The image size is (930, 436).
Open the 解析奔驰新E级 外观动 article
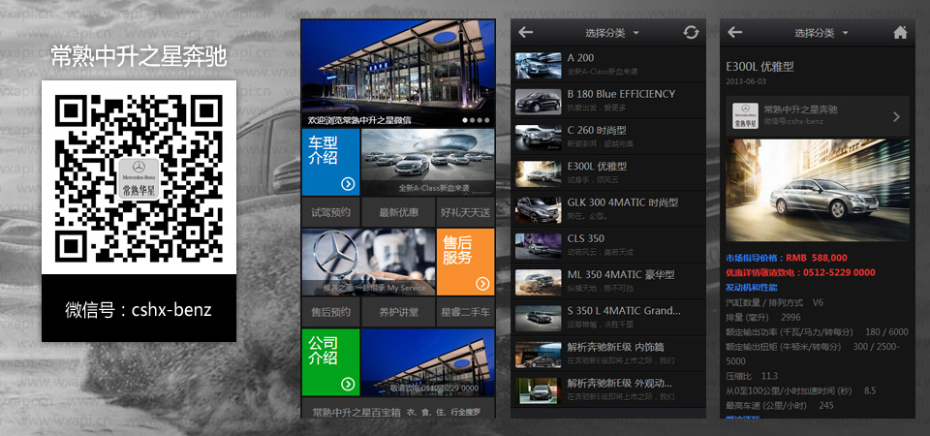tap(608, 390)
